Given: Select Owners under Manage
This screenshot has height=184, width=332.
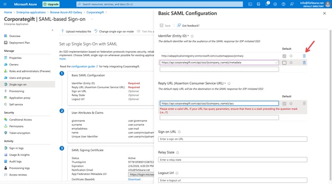Looking at the screenshot, I should click(14, 64).
